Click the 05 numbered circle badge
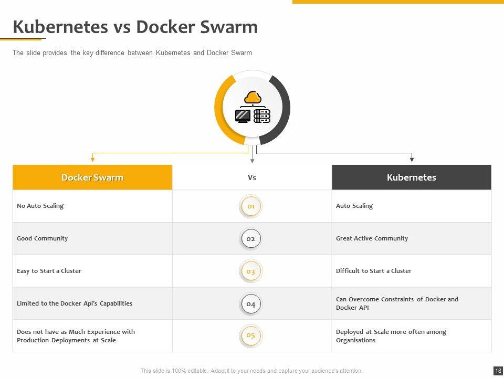The width and height of the screenshot is (504, 378). (x=251, y=336)
